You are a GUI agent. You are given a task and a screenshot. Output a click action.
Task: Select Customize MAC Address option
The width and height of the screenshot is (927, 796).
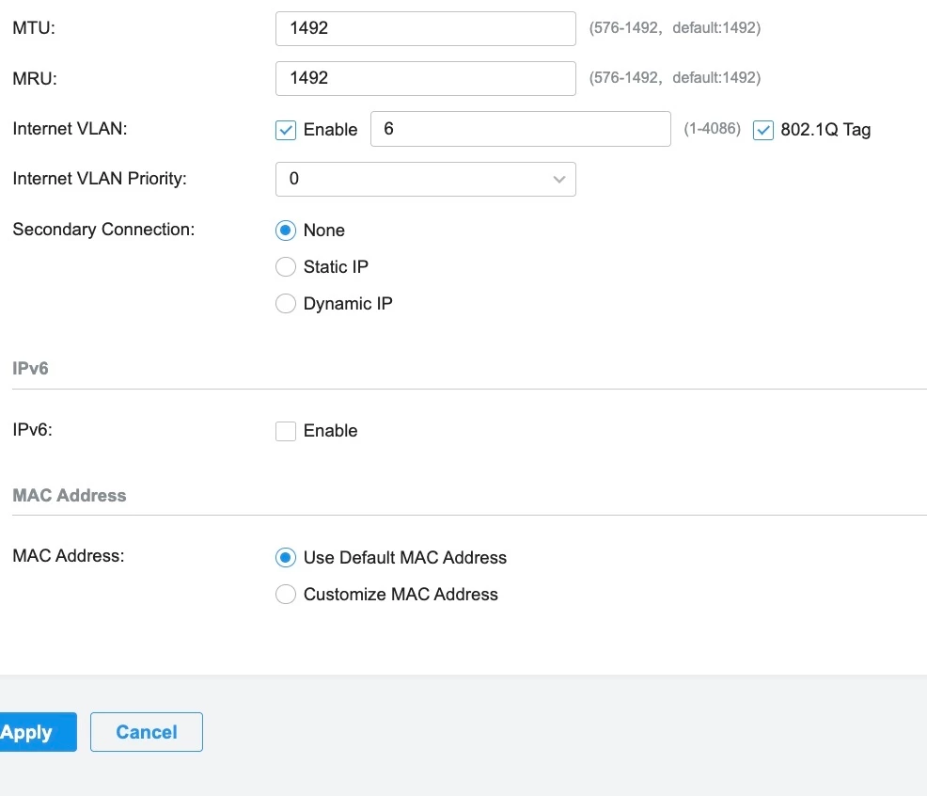pos(286,595)
